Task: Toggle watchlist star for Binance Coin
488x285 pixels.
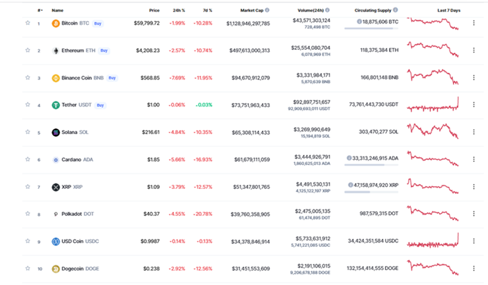Action: 28,78
